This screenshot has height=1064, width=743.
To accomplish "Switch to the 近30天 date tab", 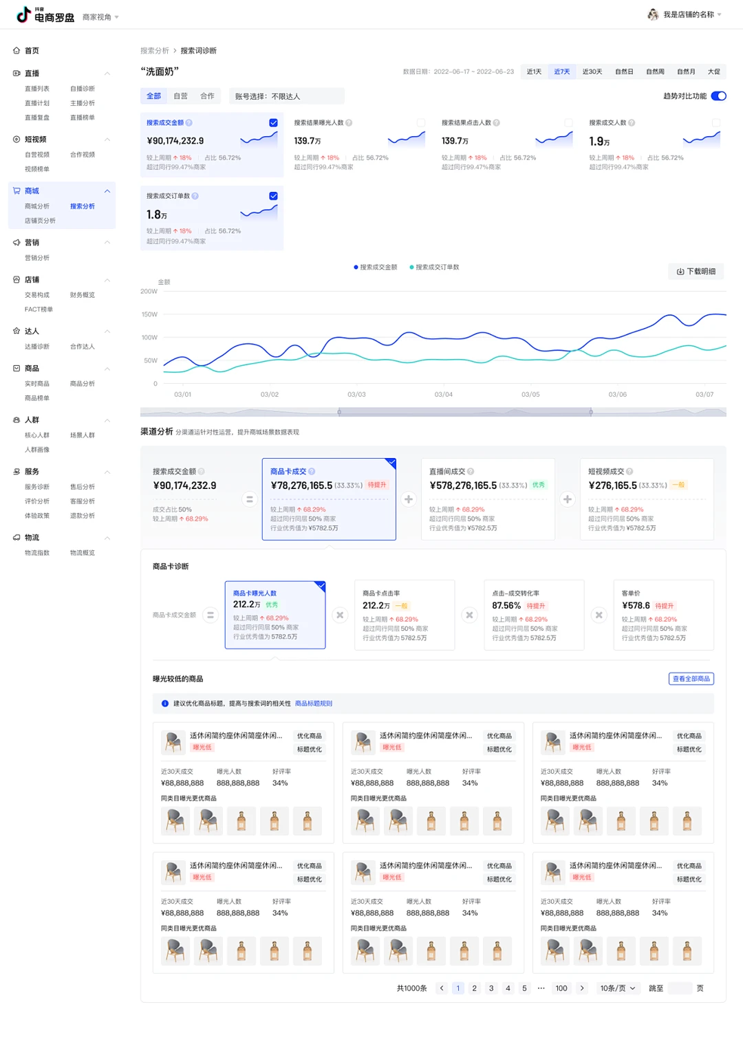I will point(592,72).
